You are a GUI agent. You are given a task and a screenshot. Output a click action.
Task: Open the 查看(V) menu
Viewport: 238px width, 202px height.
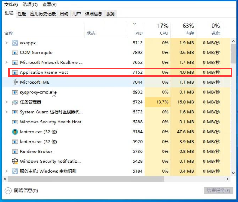pyautogui.click(x=50, y=5)
